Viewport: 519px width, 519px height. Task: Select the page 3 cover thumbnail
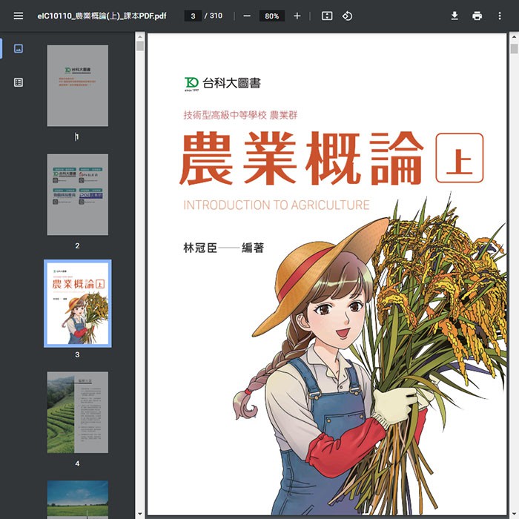77,303
